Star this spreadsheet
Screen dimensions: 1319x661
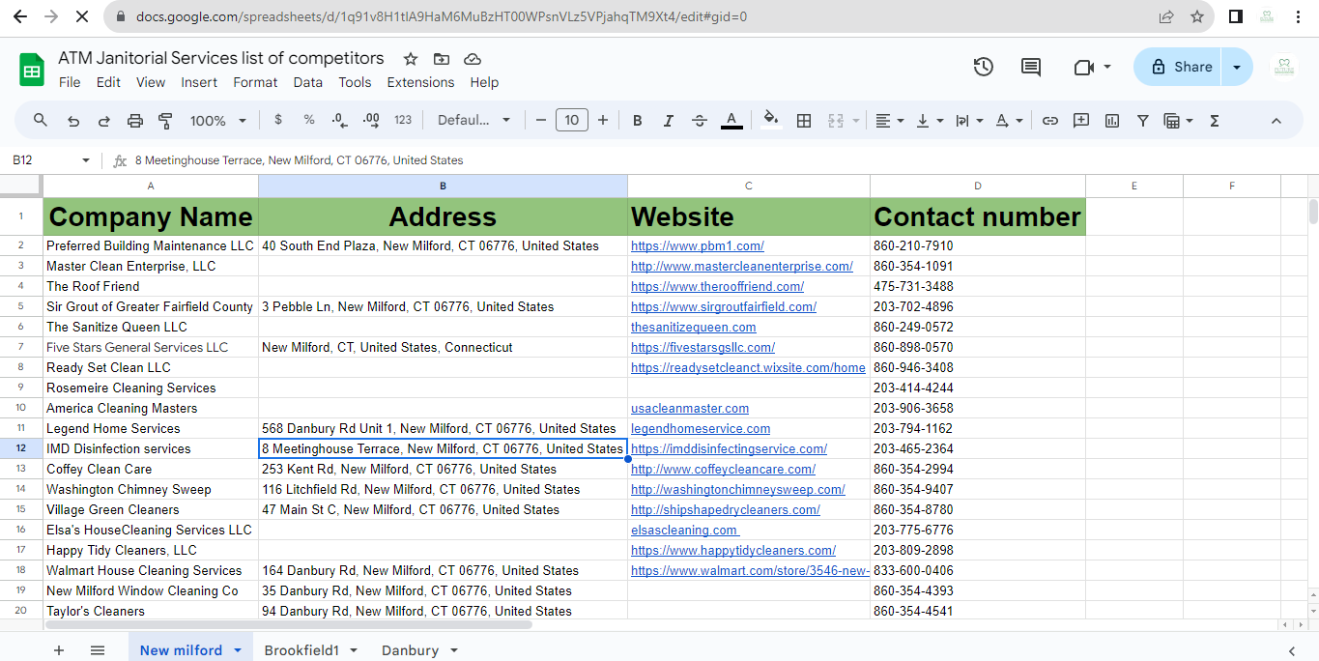coord(411,59)
